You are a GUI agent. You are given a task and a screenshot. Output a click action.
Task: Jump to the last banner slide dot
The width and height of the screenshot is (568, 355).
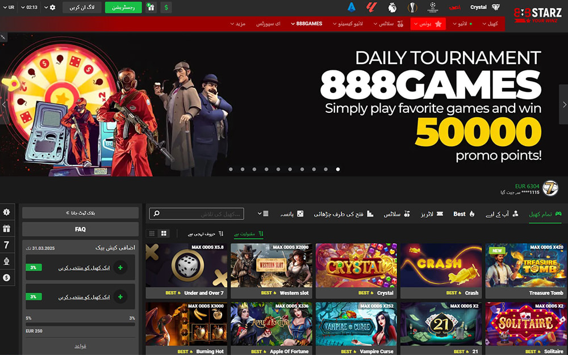point(337,169)
